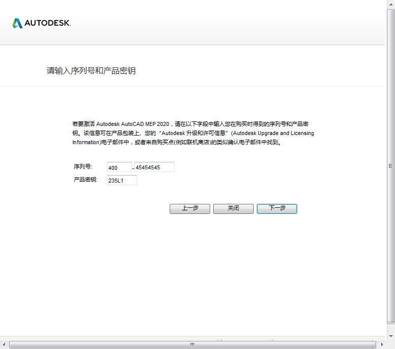Click the heading 请输入序列号和产品密钥
Screen dimensions: 395x349
click(91, 71)
